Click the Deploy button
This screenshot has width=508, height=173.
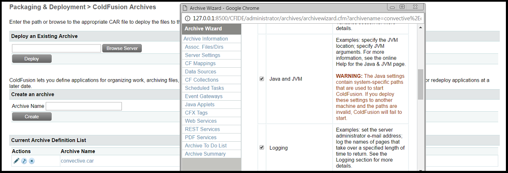[32, 59]
